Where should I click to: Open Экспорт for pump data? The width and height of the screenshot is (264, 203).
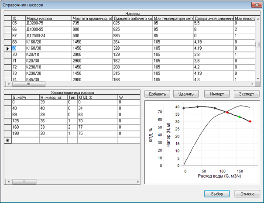point(247,94)
